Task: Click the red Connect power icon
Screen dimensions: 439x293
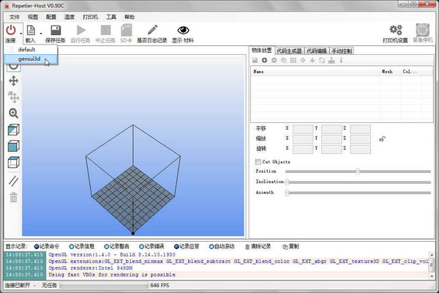Action: 10,30
